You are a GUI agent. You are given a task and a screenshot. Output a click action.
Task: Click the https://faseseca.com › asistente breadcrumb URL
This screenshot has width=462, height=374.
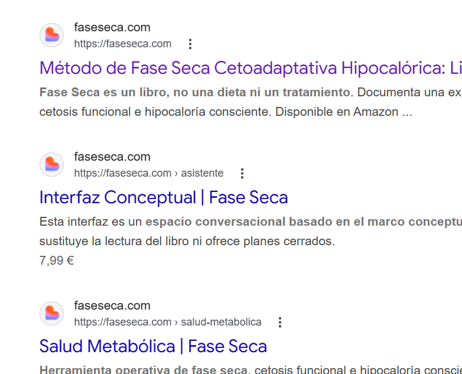[x=149, y=173]
